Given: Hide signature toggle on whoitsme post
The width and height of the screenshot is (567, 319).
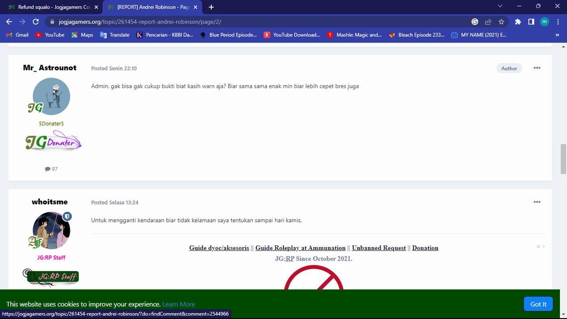Looking at the screenshot, I should click(540, 246).
